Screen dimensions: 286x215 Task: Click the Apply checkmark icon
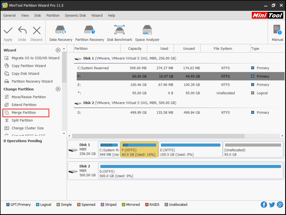(x=8, y=31)
